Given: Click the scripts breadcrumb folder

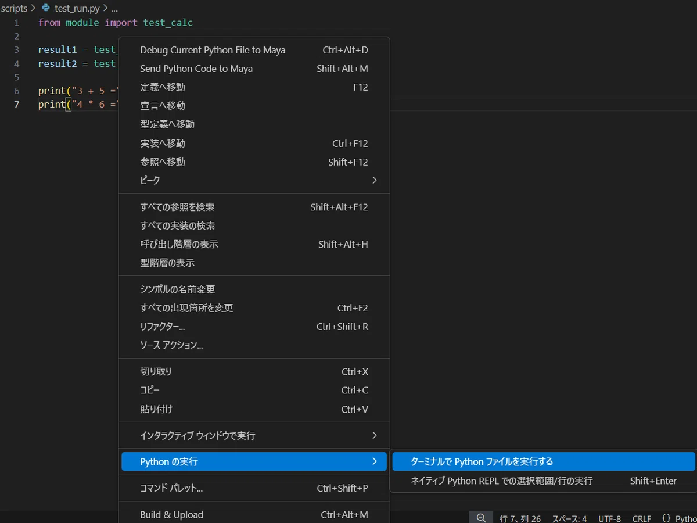Looking at the screenshot, I should tap(14, 9).
